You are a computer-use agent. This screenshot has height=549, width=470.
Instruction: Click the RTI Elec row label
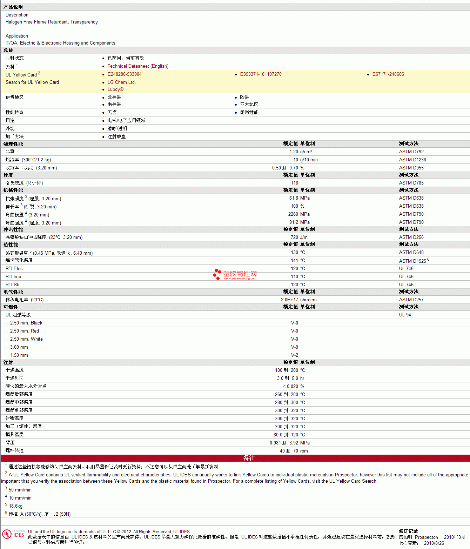click(14, 268)
